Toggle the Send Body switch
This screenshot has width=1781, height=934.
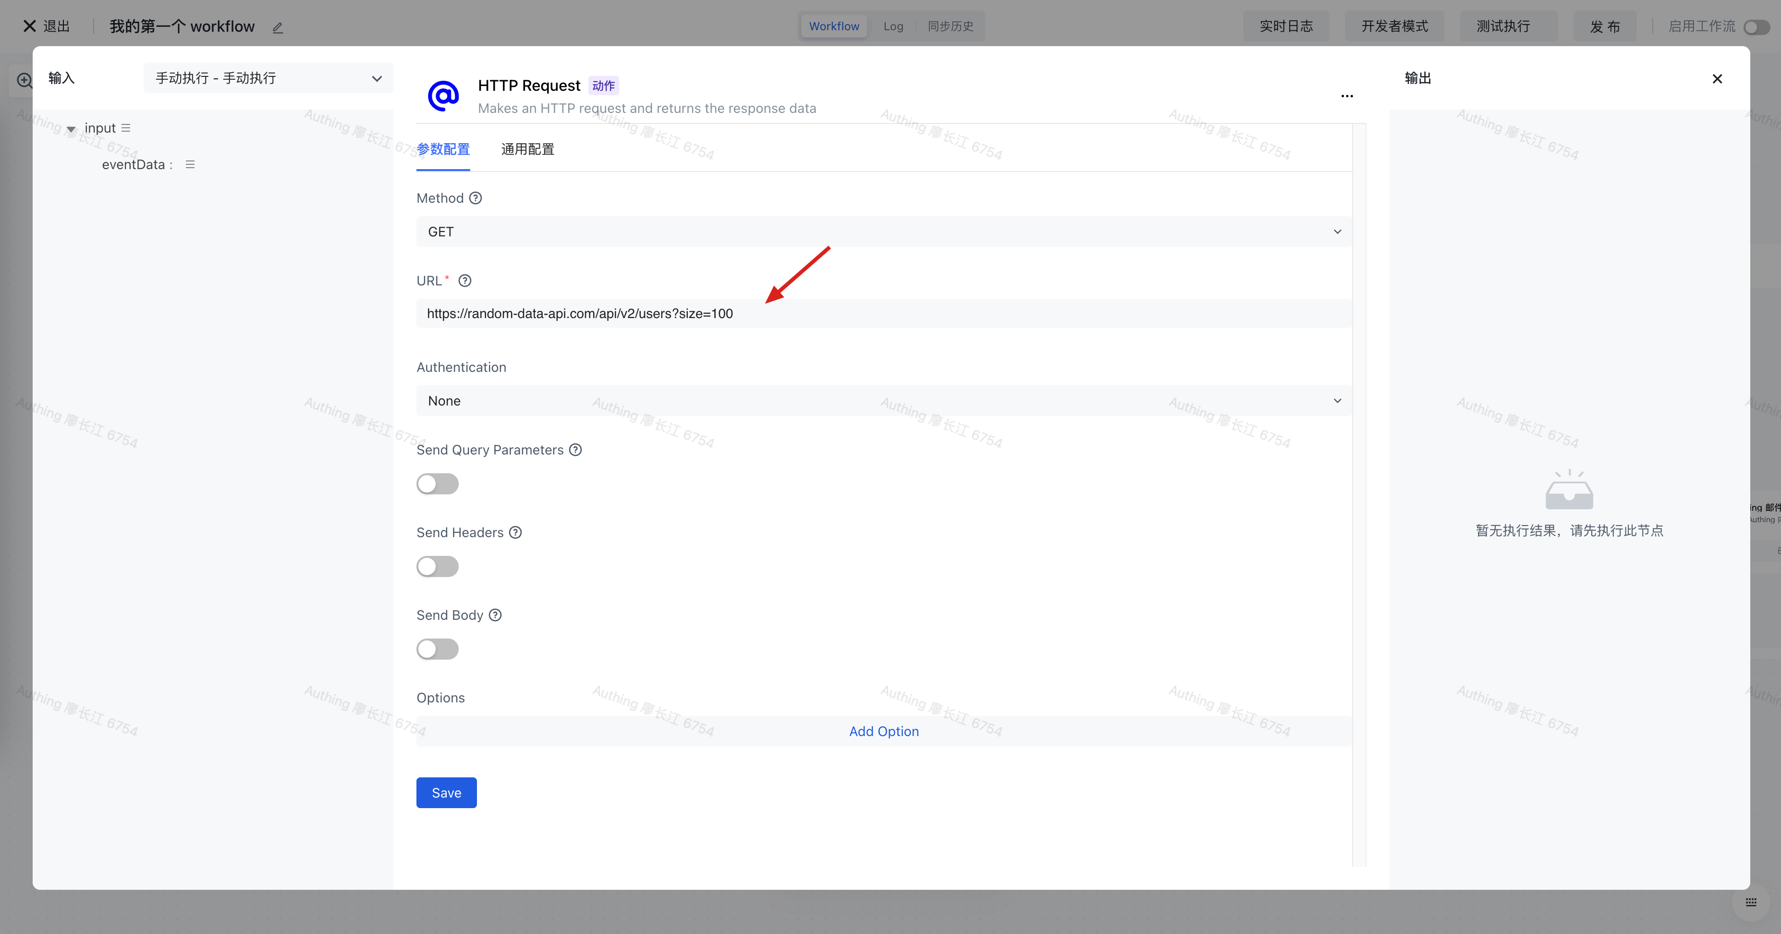[437, 649]
